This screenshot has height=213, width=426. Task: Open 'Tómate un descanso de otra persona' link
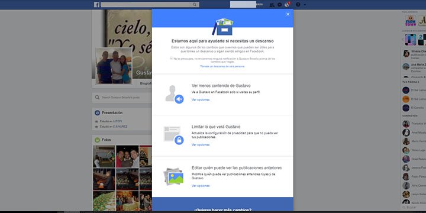point(222,66)
